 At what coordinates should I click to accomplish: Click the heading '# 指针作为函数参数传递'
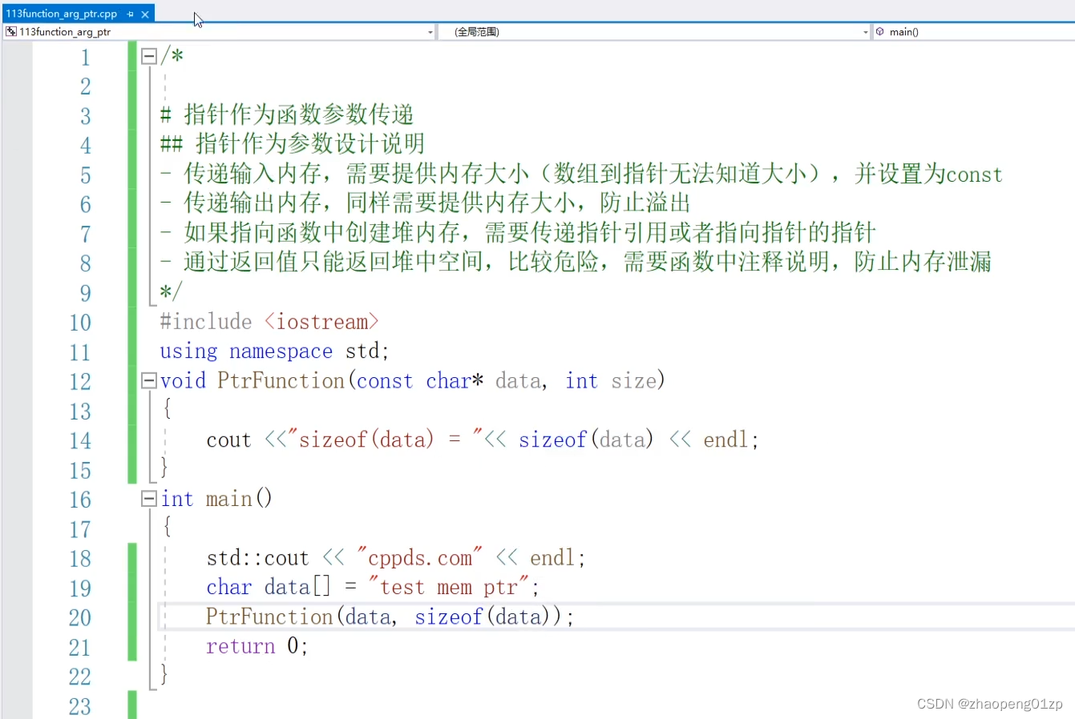[287, 114]
